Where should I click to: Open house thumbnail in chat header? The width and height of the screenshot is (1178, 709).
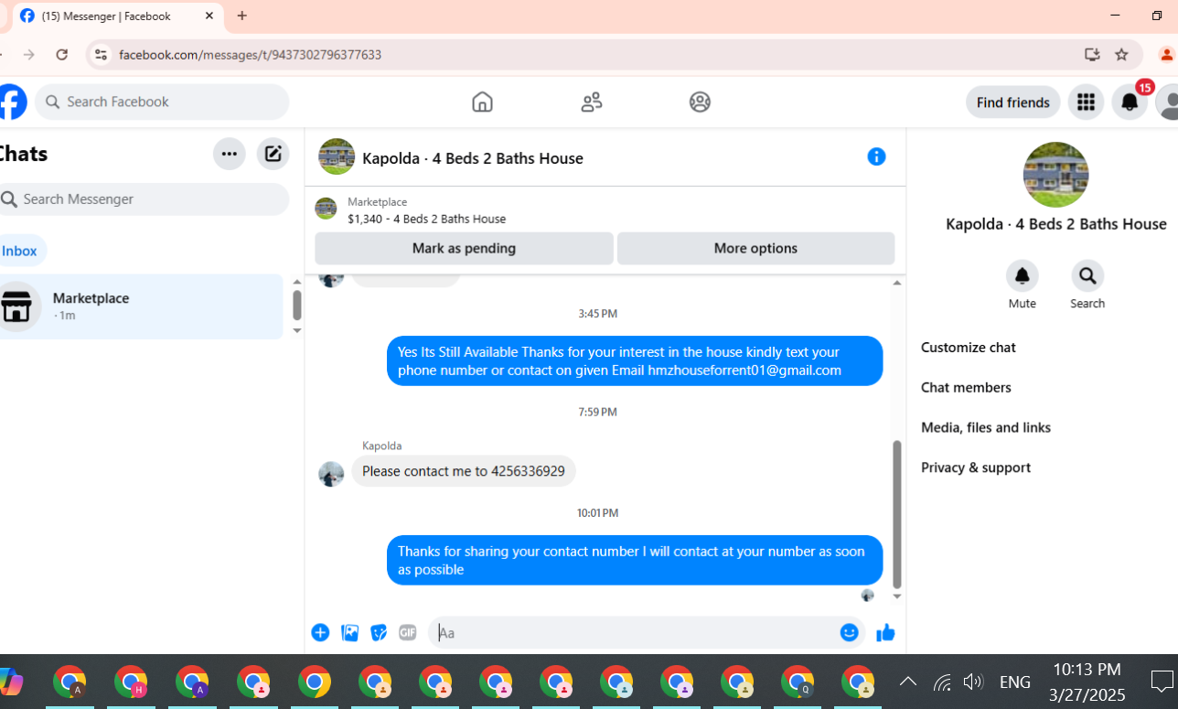click(337, 156)
